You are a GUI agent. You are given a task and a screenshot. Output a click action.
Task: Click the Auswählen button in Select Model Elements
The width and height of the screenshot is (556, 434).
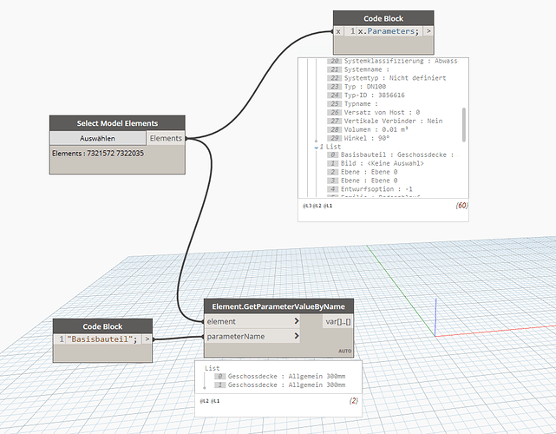(97, 138)
